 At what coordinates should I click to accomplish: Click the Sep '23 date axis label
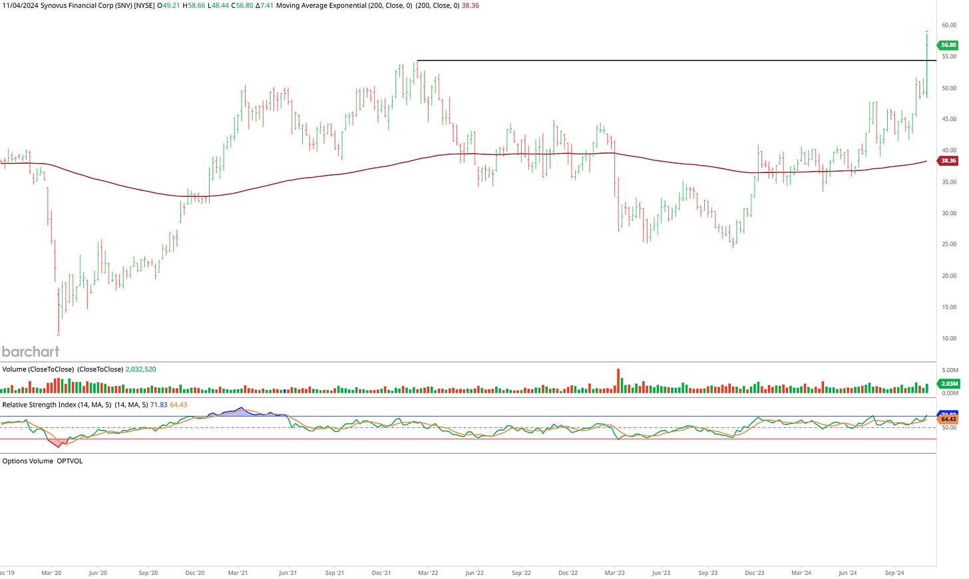708,572
